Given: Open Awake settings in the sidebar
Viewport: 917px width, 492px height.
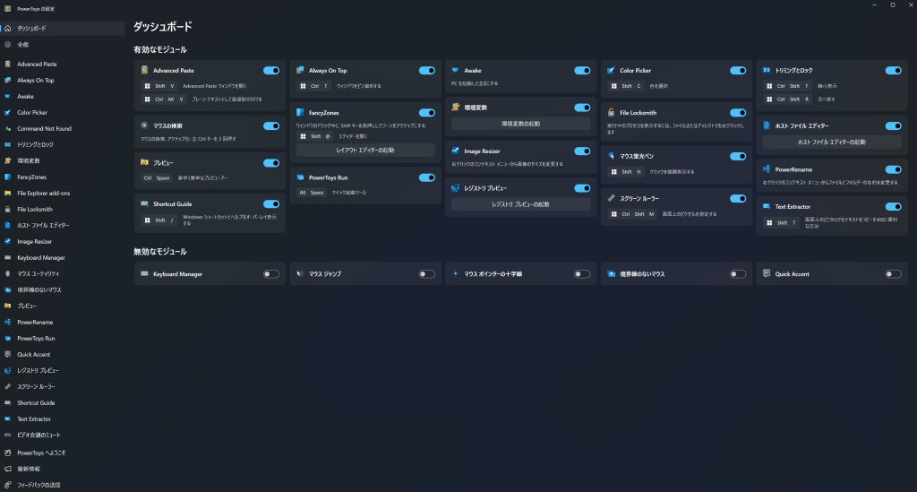Looking at the screenshot, I should tap(63, 97).
